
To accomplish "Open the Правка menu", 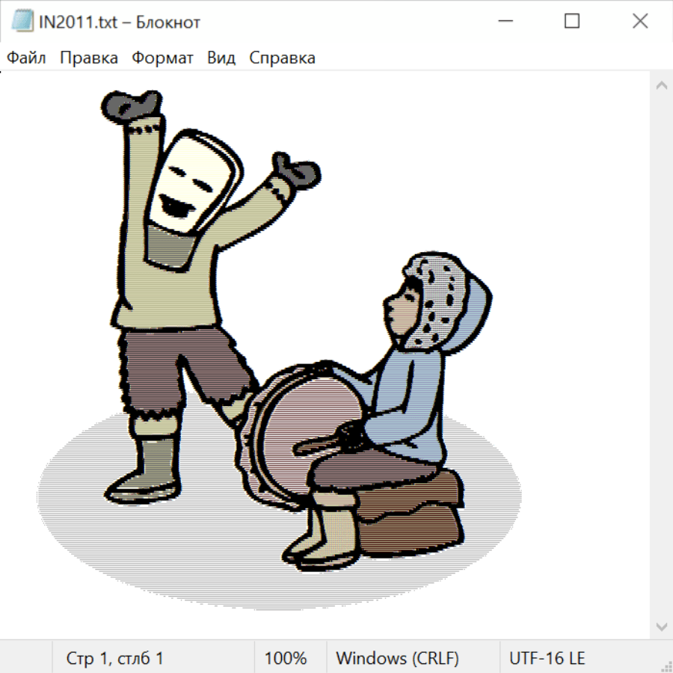I will (88, 58).
